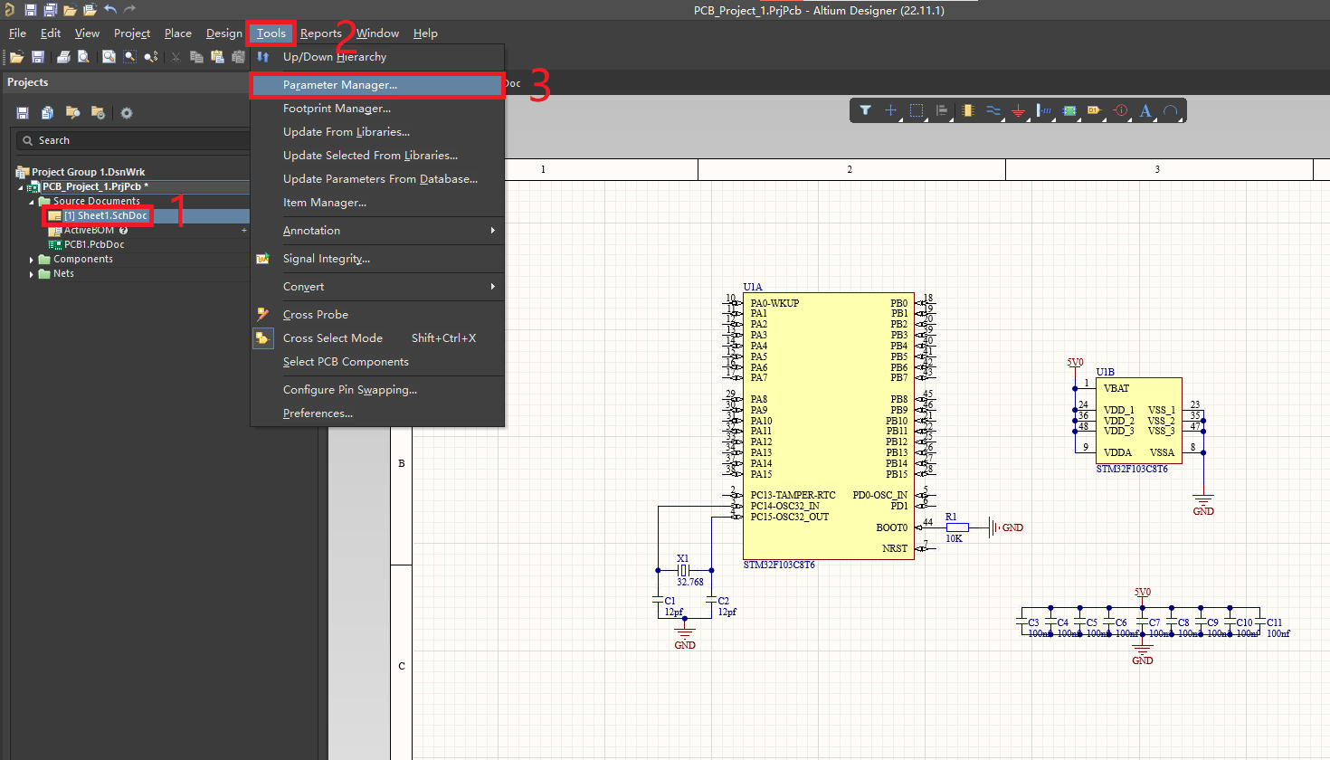Click the Place Port D1 icon
The width and height of the screenshot is (1330, 760).
[1095, 110]
